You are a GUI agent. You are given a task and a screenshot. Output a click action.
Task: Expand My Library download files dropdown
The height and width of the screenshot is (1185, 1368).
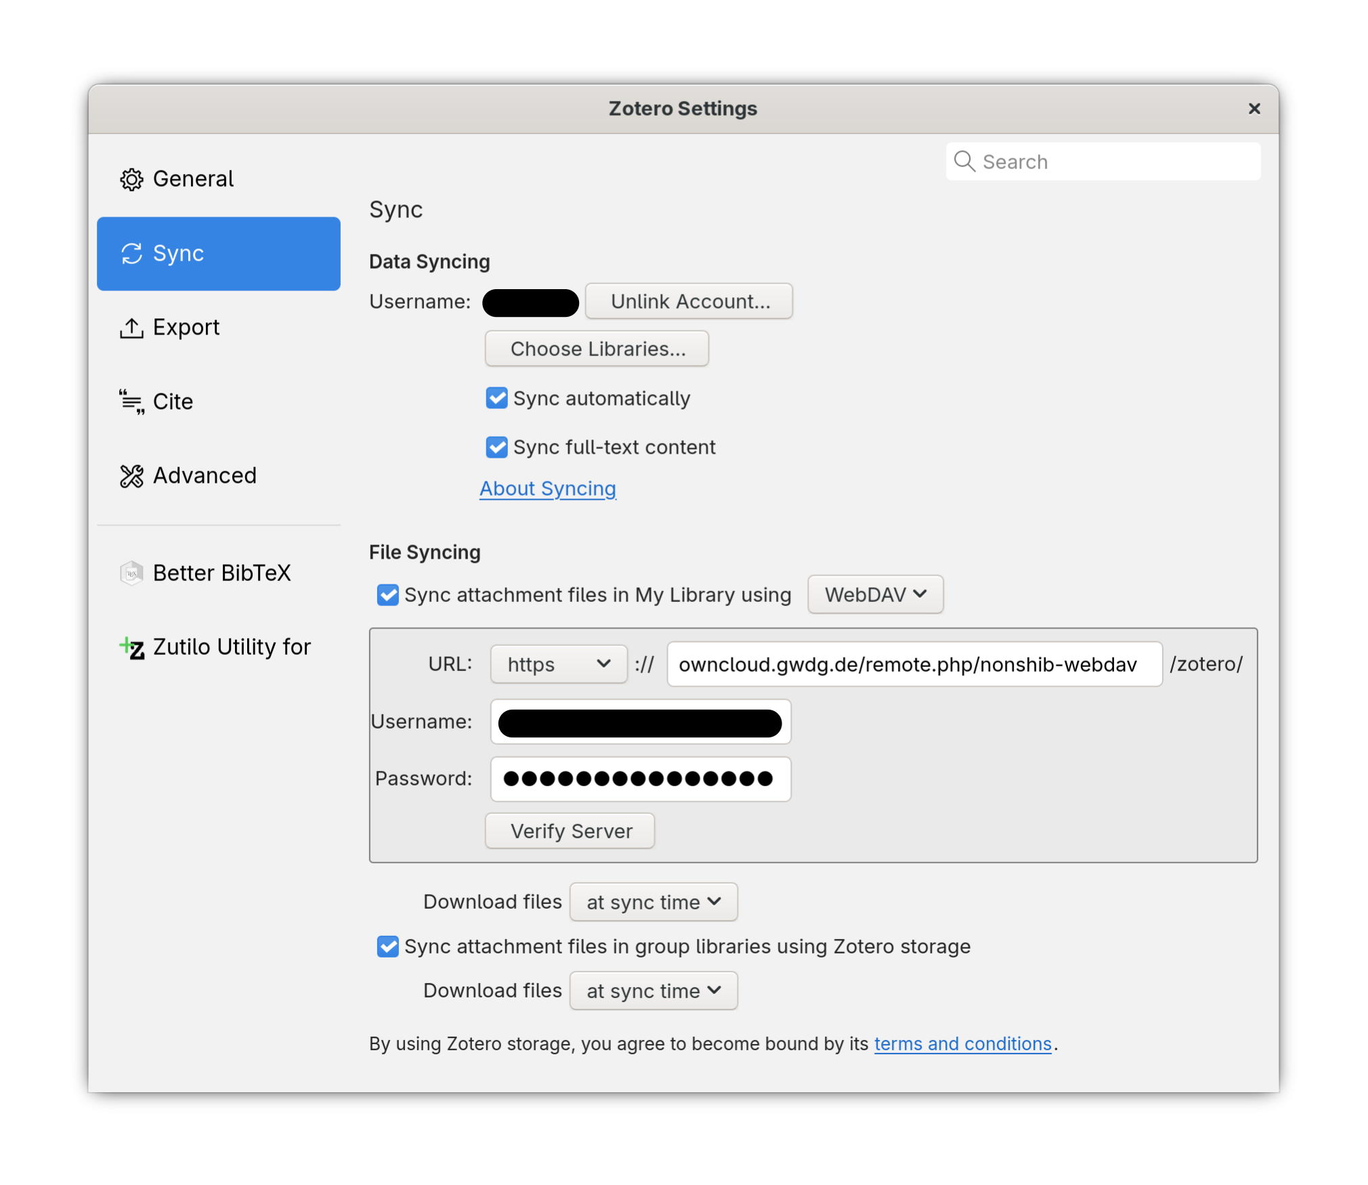click(653, 902)
